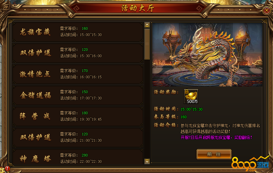This screenshot has height=173, width=273.
Task: Select the 阵营战 activity entry
Action: [x=78, y=116]
